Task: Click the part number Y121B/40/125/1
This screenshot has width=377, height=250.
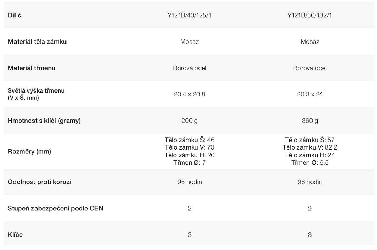Action: [x=189, y=15]
